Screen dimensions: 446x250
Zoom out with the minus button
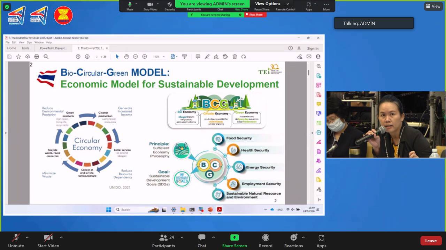coord(136,57)
